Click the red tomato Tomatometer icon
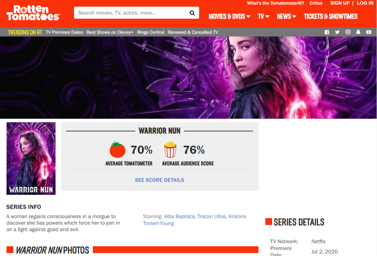The image size is (377, 256). point(117,150)
